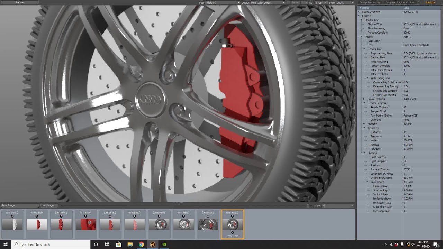443x249 pixels.
Task: Click the Value column header
Action: tap(422, 8)
